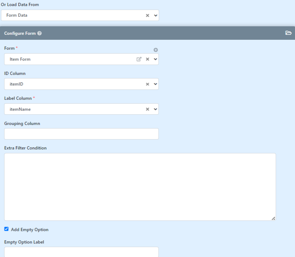This screenshot has height=257, width=295.
Task: Click the Configure Form header title
Action: point(20,33)
